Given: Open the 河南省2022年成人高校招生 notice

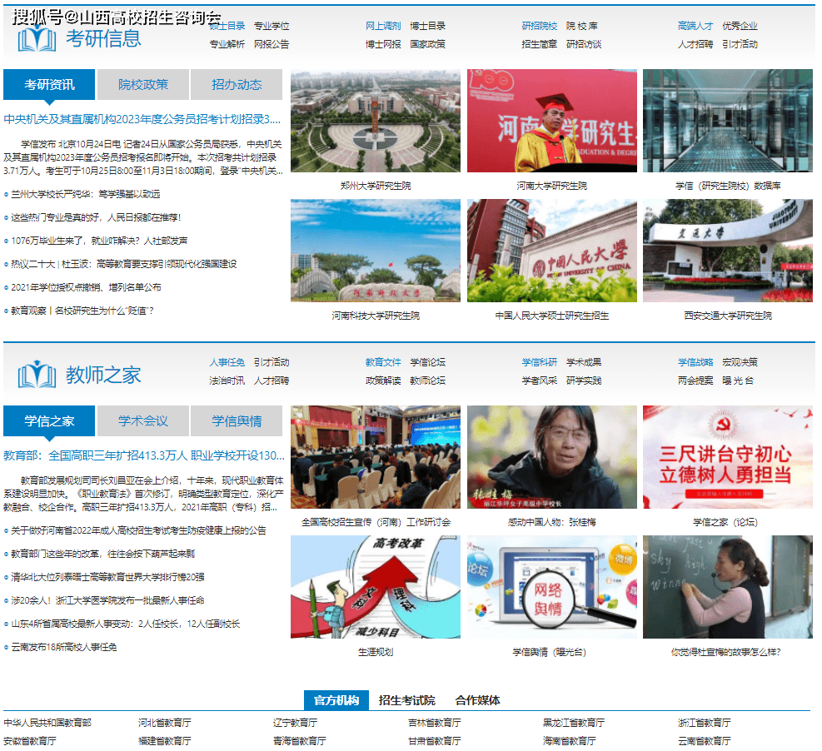Looking at the screenshot, I should (x=138, y=530).
